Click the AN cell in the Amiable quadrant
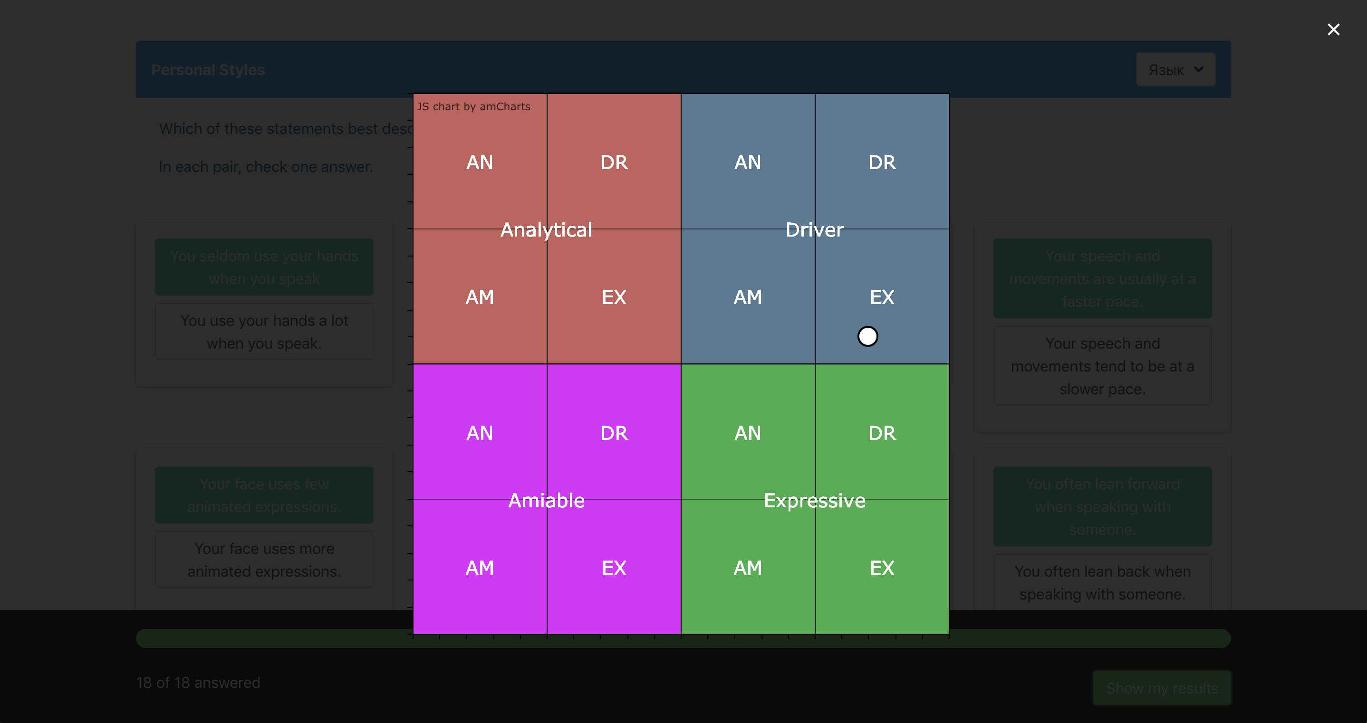The height and width of the screenshot is (723, 1367). click(480, 433)
